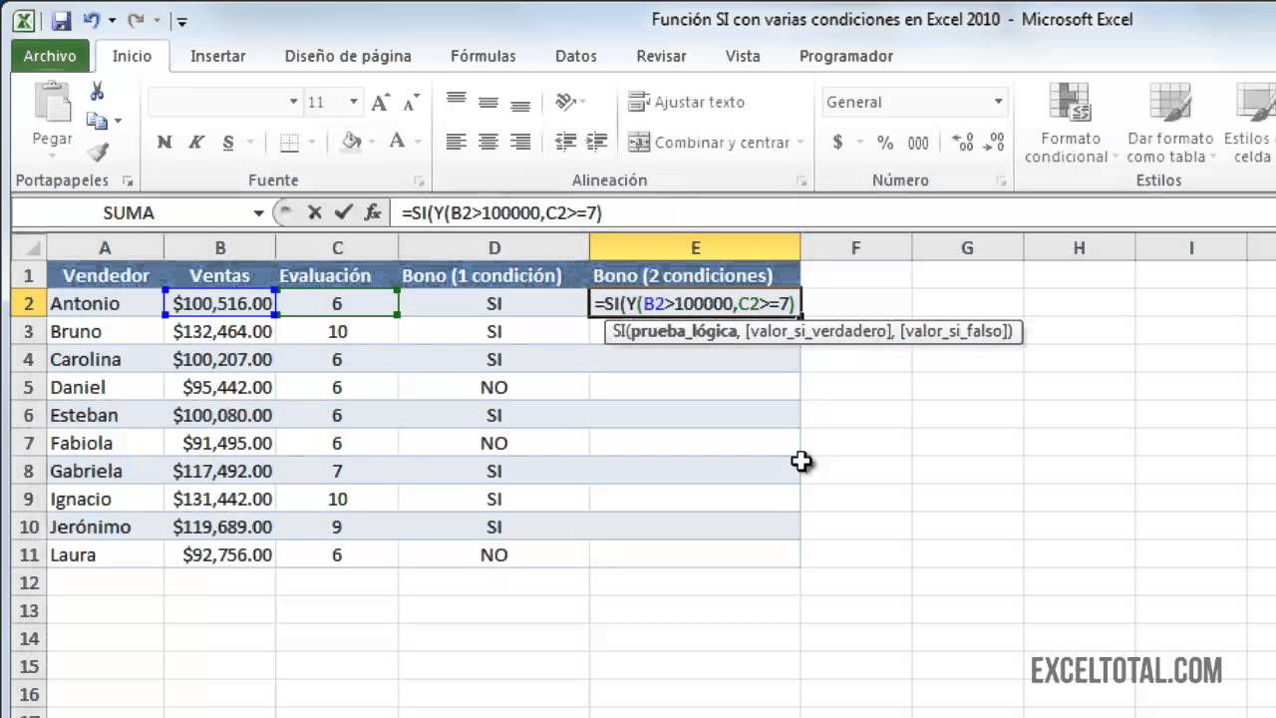Increase font size with large A icon

(x=381, y=102)
